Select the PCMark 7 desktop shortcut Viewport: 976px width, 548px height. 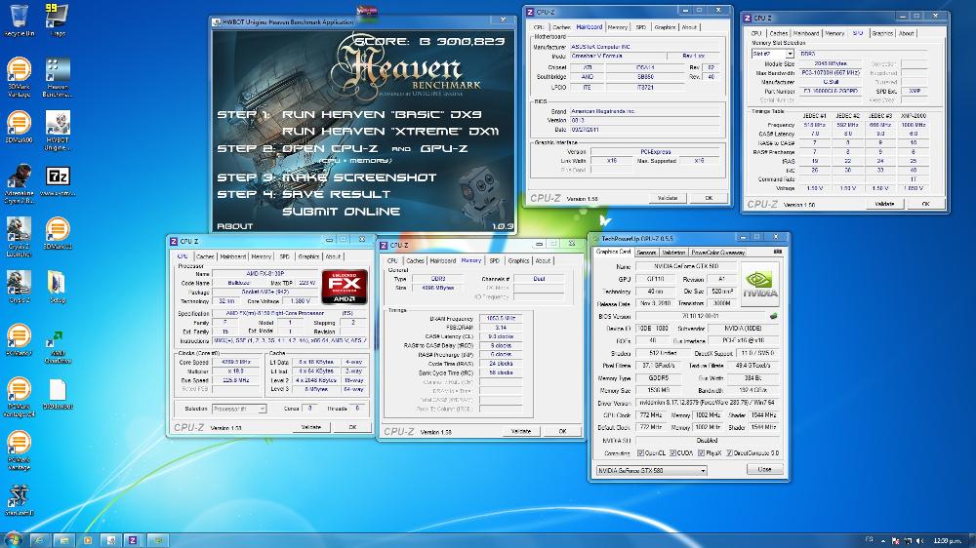19,340
